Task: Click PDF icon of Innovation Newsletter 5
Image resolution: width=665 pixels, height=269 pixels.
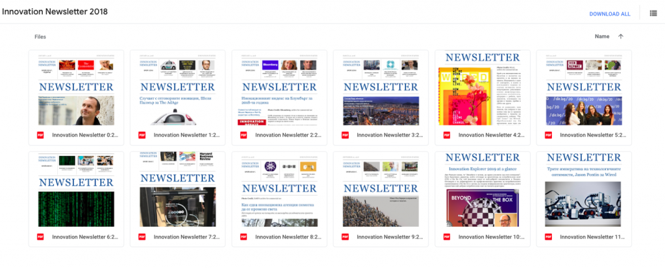Action: pos(547,135)
